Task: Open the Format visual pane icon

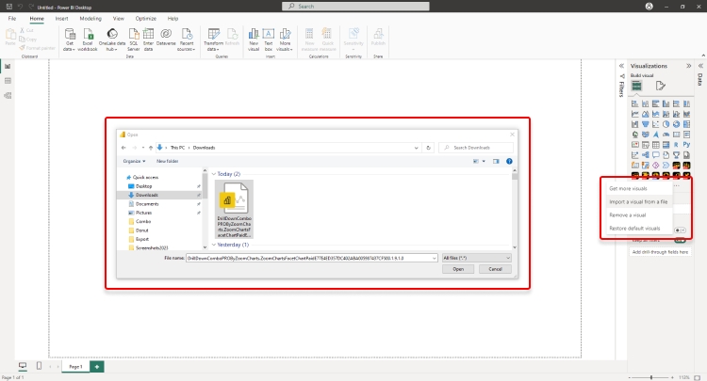Action: [x=660, y=86]
